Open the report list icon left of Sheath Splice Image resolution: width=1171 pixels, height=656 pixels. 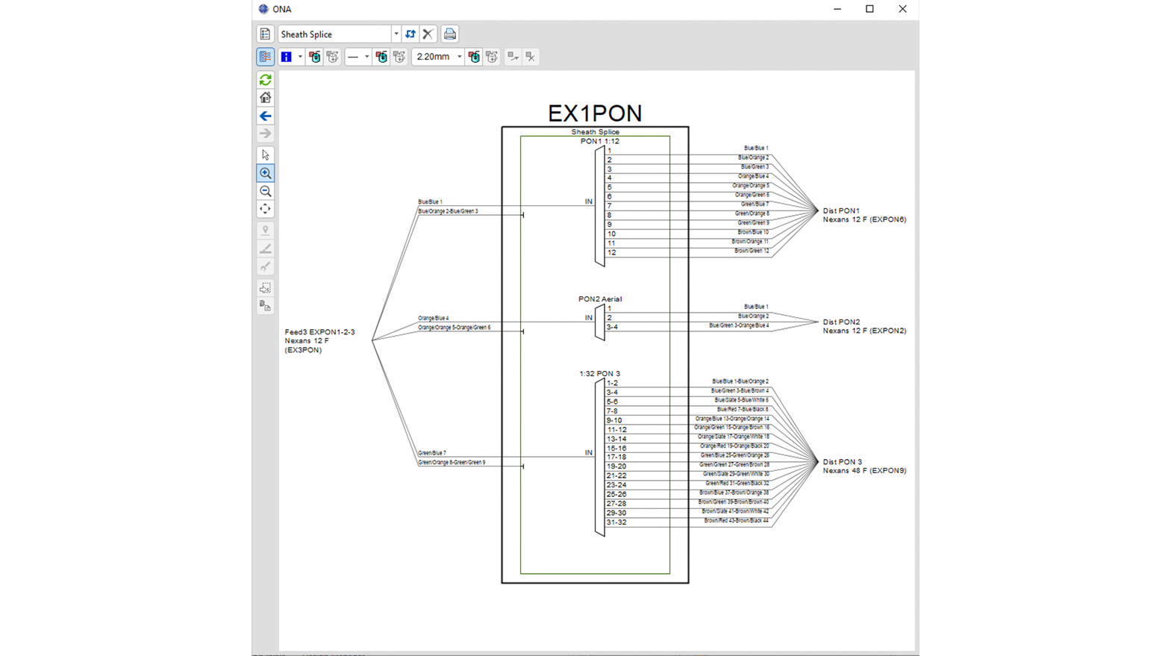265,34
